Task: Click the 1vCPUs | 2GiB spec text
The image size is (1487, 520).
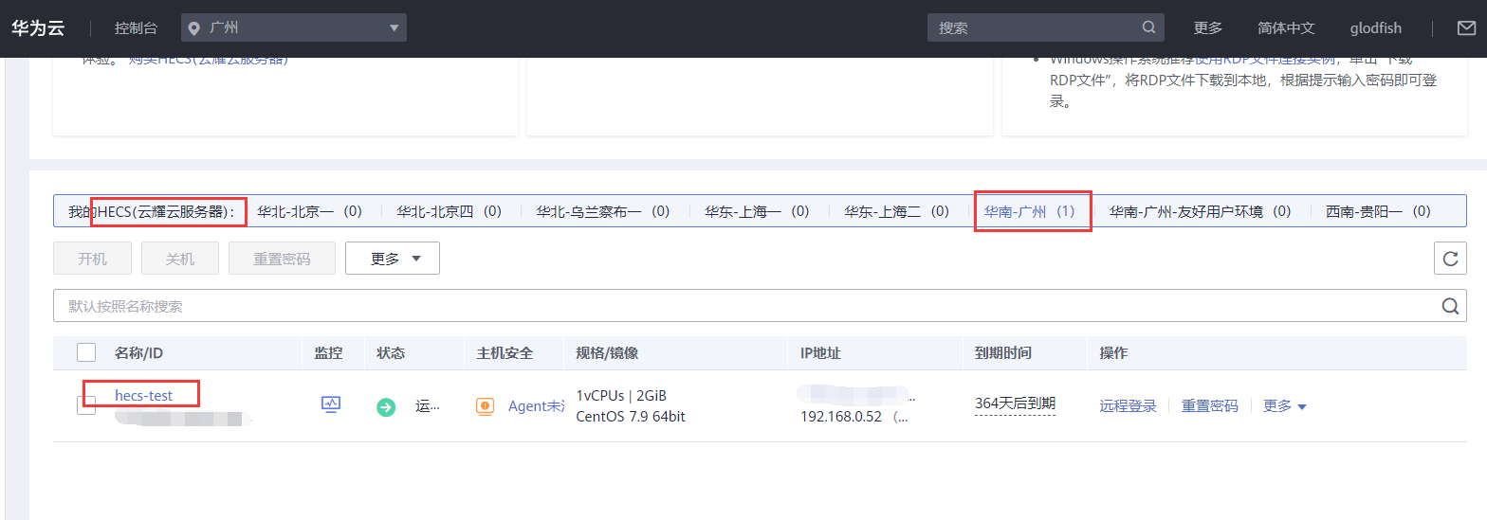Action: point(620,395)
